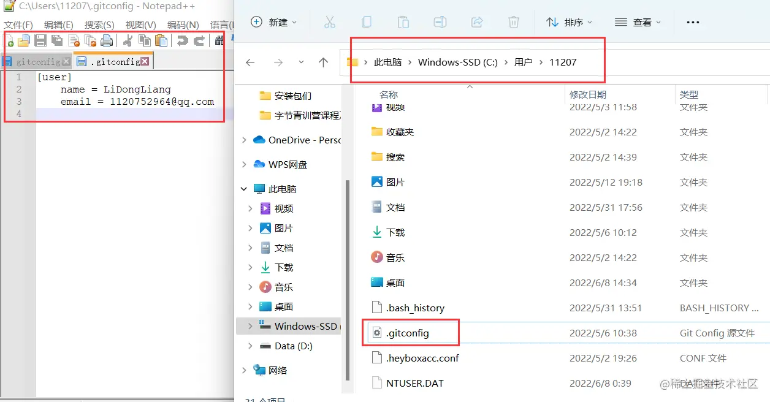
Task: Click the name = LiDongLiang line in the editor
Action: 115,89
